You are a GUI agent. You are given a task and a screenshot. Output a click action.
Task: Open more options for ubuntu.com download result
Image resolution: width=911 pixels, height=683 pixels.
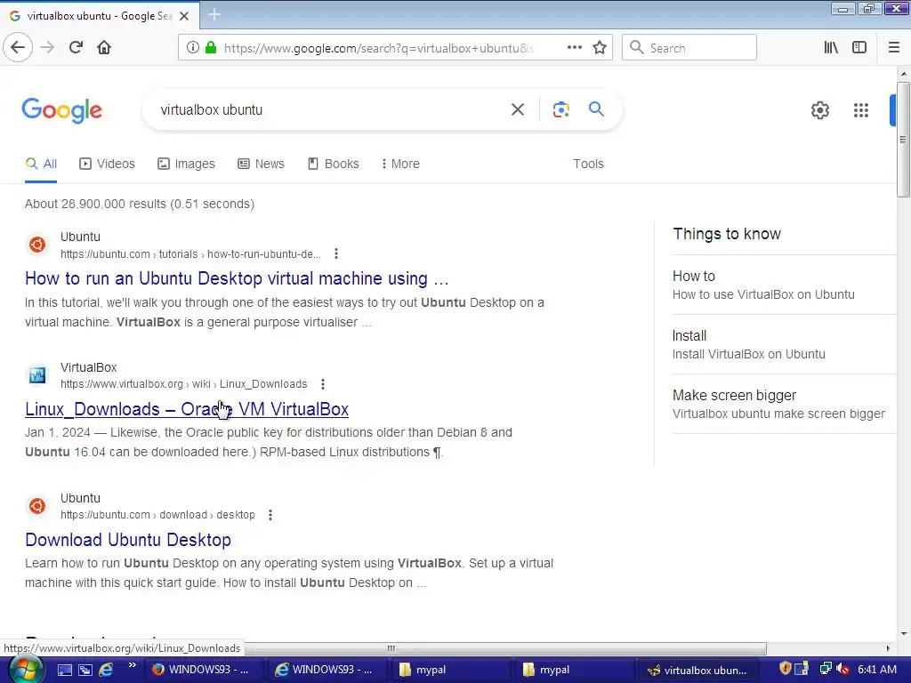tap(270, 515)
